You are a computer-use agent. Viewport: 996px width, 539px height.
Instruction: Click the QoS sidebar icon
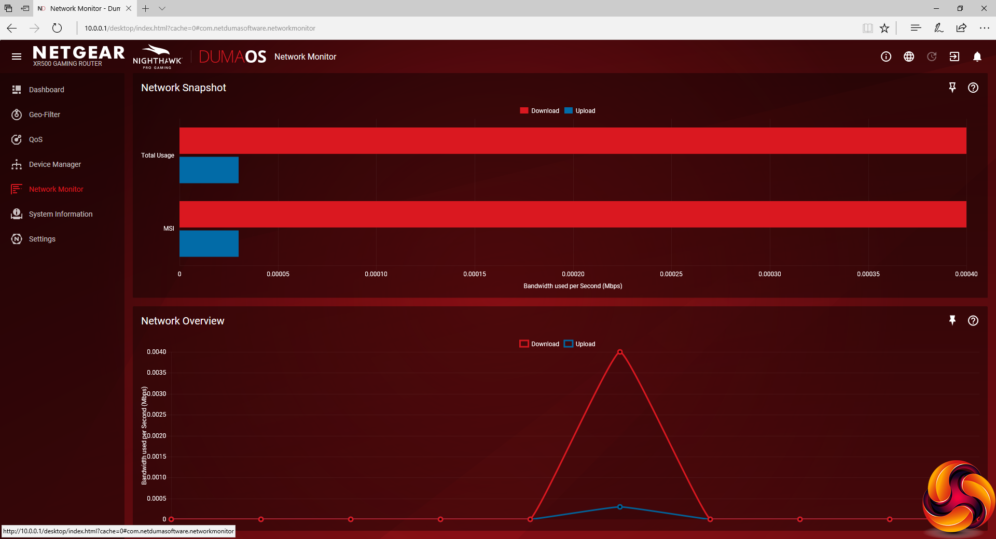click(17, 139)
